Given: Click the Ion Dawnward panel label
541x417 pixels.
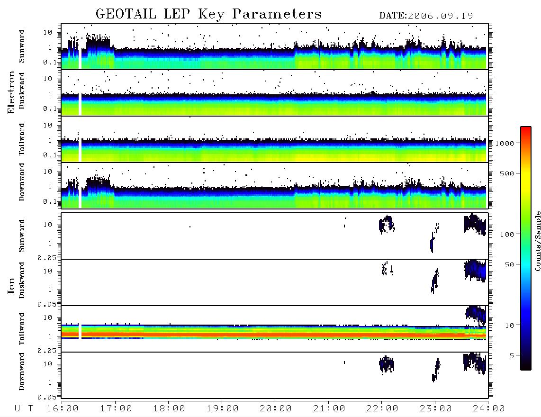Looking at the screenshot, I should (x=22, y=372).
